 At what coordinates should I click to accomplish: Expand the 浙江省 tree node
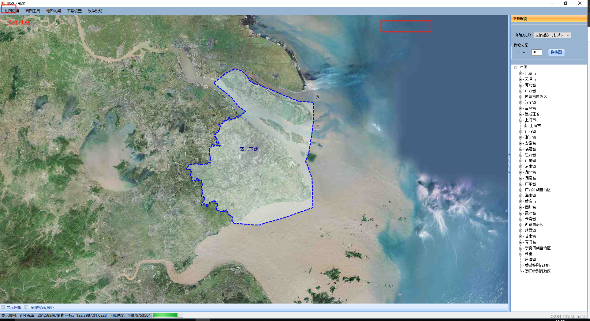coord(521,138)
